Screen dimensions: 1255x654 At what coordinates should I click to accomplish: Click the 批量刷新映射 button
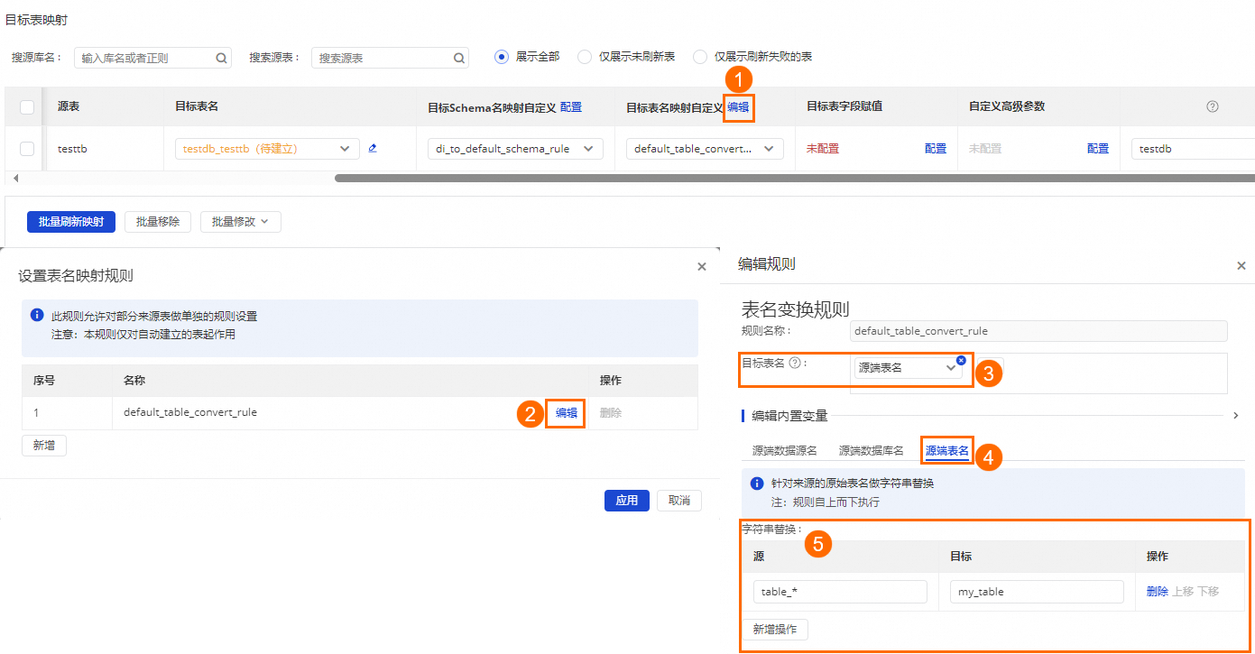click(71, 222)
